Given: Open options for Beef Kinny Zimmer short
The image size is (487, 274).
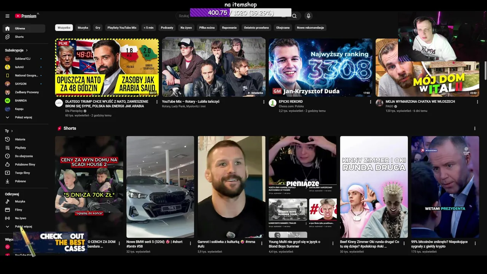Looking at the screenshot, I should pyautogui.click(x=404, y=244).
